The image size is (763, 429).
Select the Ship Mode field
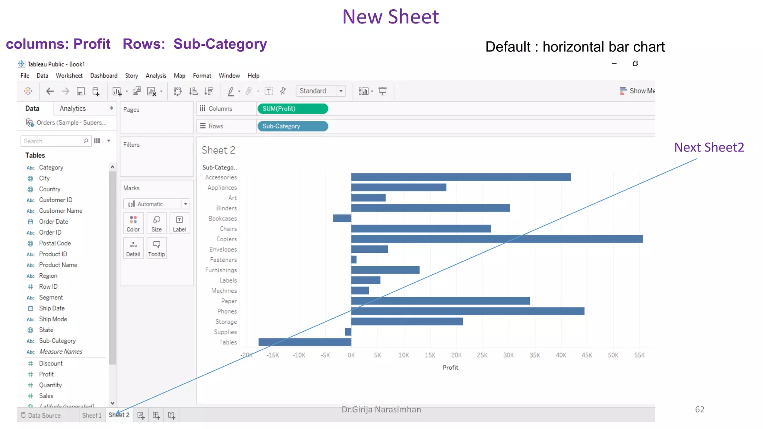point(53,319)
